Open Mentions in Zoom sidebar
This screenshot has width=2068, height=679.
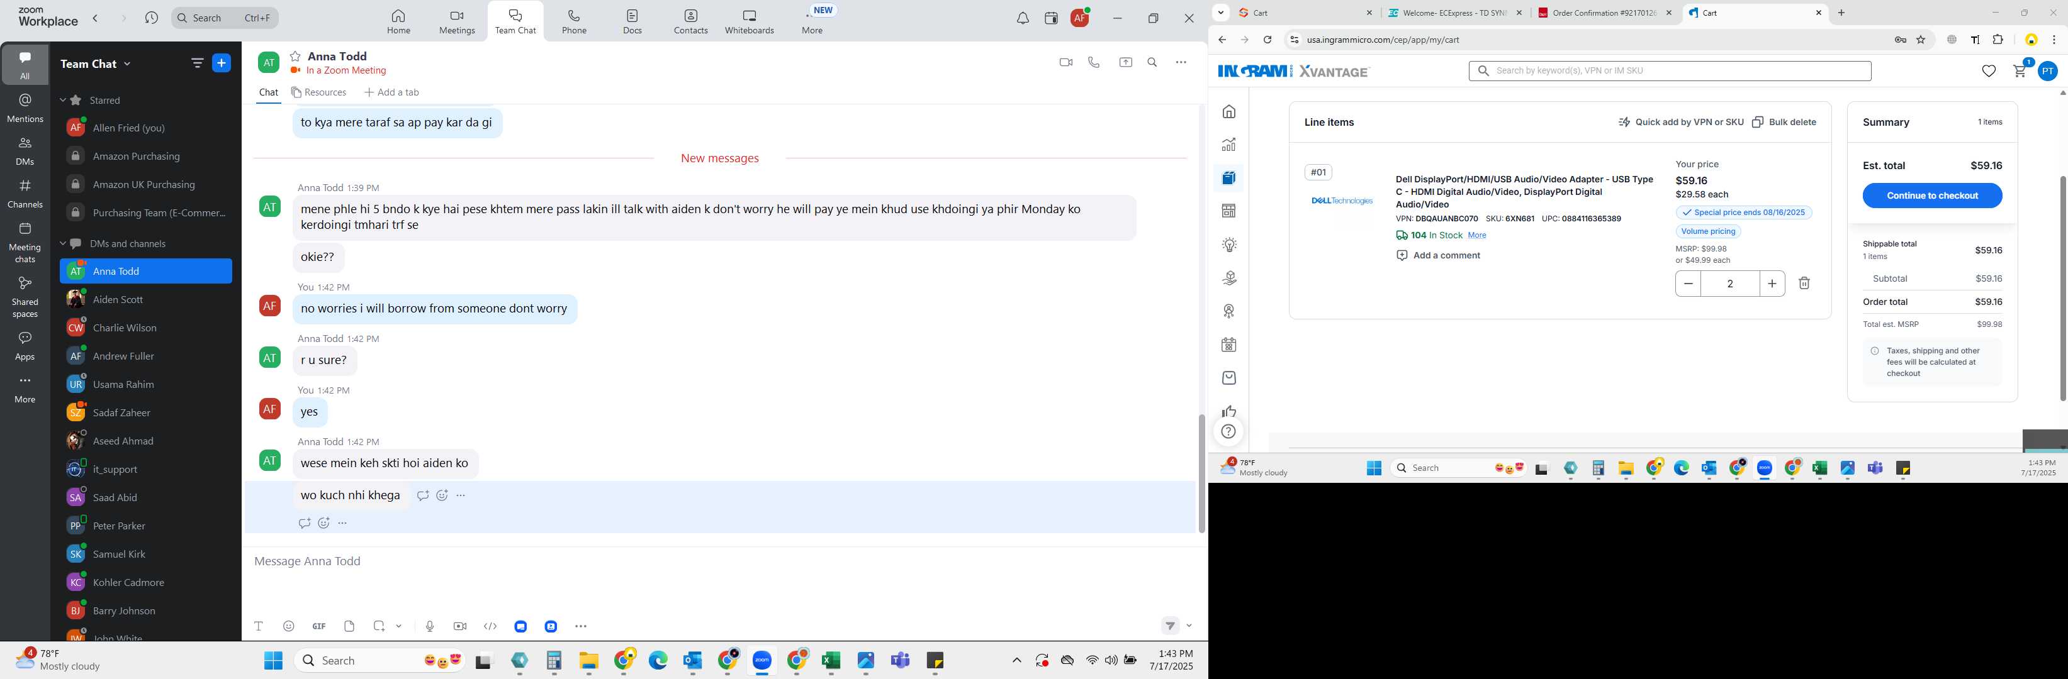pos(25,108)
